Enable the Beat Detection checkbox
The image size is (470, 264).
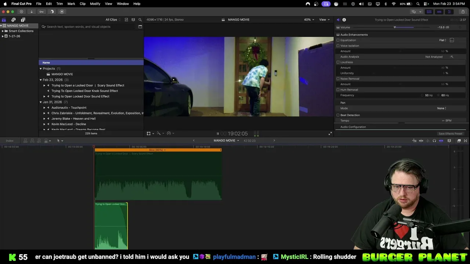tap(338, 115)
